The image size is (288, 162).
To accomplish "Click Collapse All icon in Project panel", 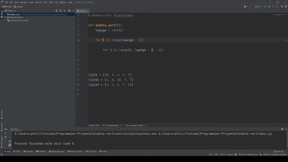I will [x=64, y=11].
